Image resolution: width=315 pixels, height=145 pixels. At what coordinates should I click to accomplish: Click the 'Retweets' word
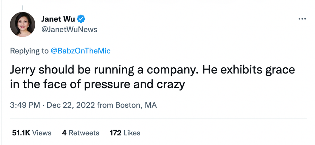coord(84,133)
